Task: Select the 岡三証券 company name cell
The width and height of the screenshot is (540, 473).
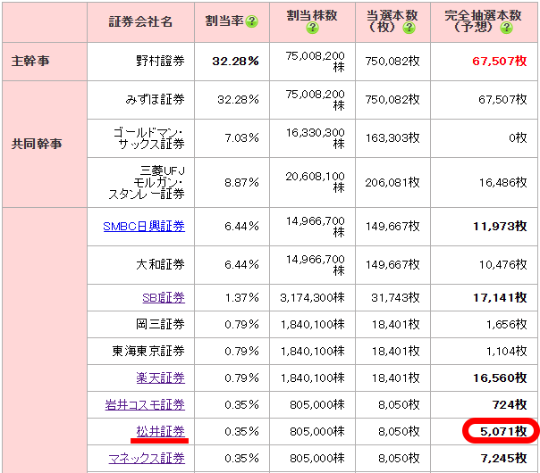Action: pos(141,325)
